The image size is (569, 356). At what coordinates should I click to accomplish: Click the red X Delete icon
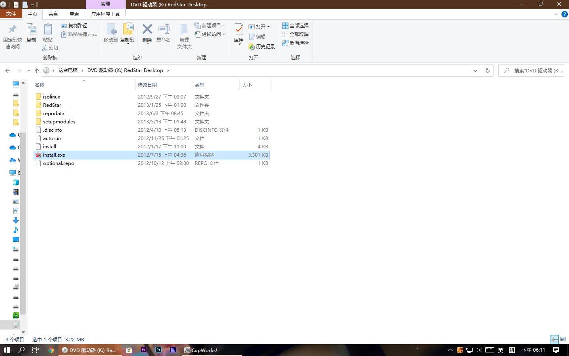(147, 29)
